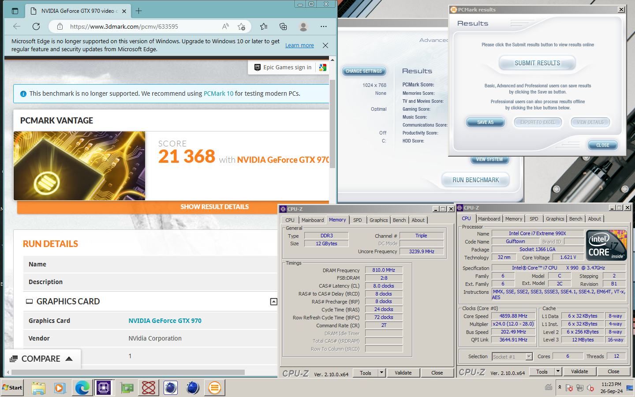635x397 pixels.
Task: Click Change Settings in PCMark
Action: point(364,71)
